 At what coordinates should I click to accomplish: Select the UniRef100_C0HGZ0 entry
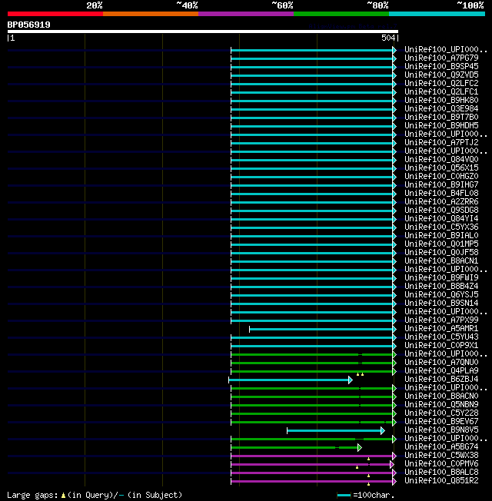coord(441,177)
